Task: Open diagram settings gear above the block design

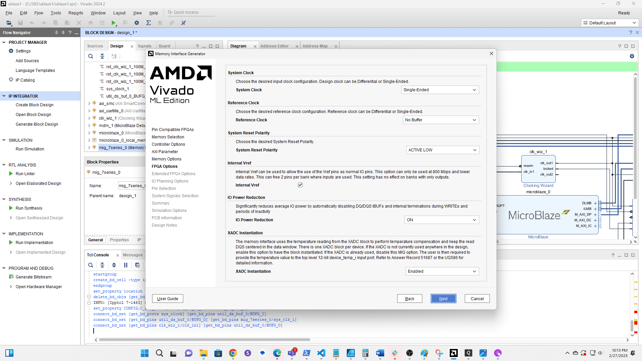Action: pyautogui.click(x=632, y=56)
